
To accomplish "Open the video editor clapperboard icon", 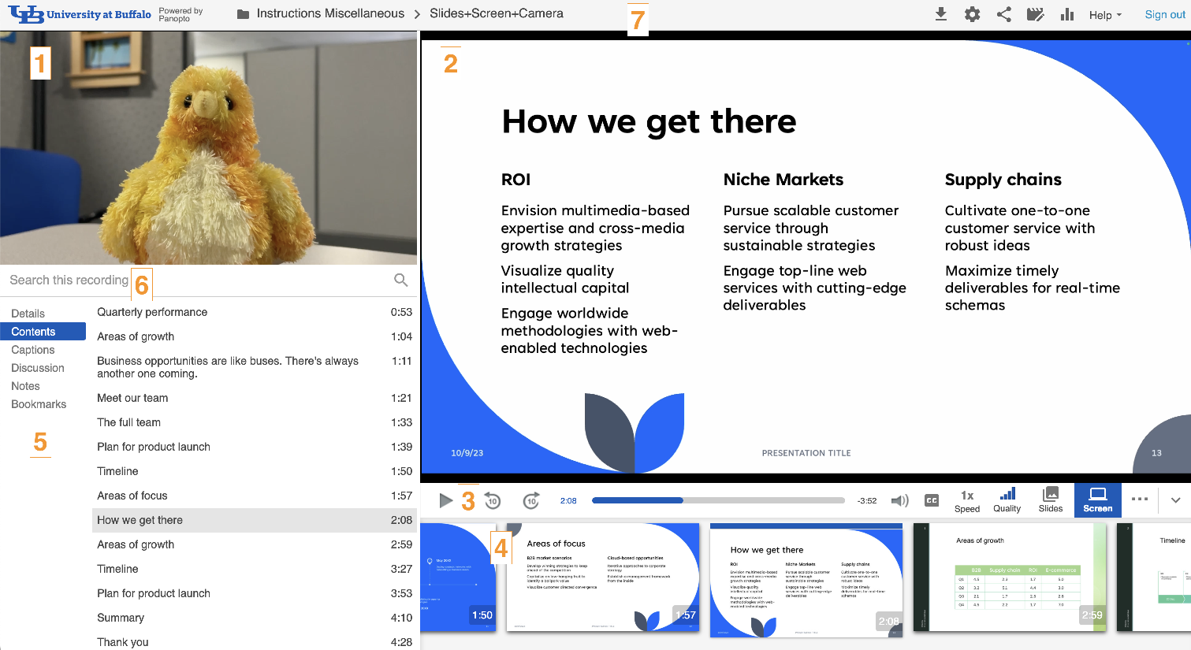I will (1036, 14).
